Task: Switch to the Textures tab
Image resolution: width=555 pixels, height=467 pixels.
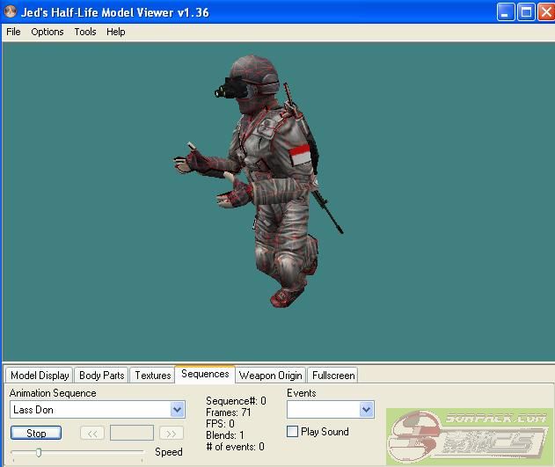Action: [152, 375]
